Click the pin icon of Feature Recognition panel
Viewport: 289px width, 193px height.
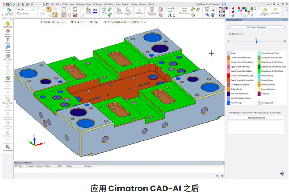pos(284,20)
